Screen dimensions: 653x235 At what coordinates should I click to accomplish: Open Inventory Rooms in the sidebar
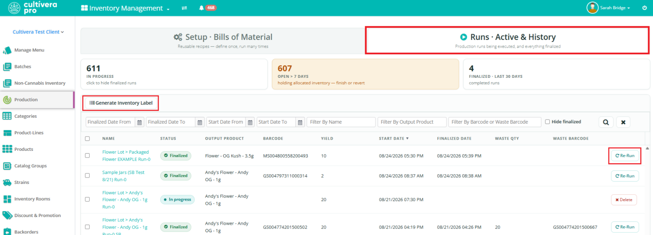click(x=32, y=199)
